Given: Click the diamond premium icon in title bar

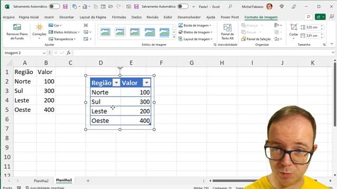Looking at the screenshot, I should (282, 7).
